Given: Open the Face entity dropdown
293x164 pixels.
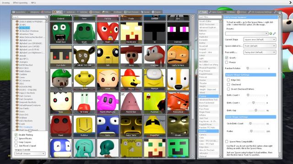Looking at the screenshot, I should click(x=260, y=52).
